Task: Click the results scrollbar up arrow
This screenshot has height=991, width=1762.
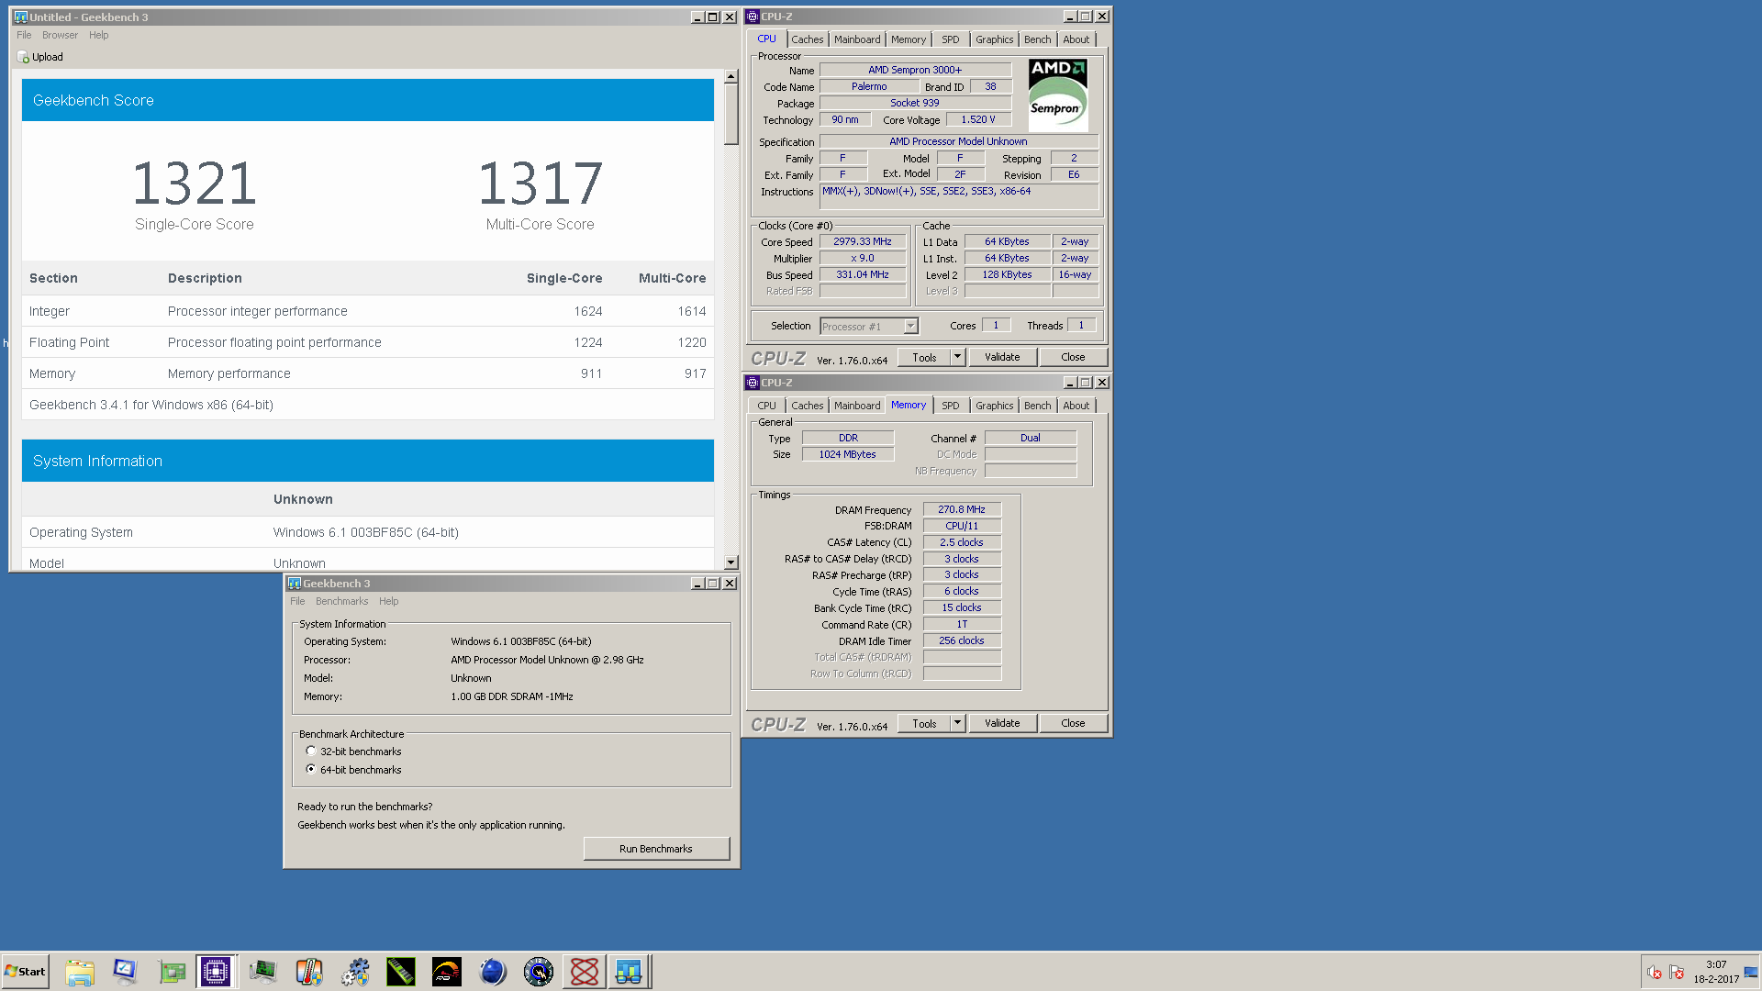Action: [730, 77]
